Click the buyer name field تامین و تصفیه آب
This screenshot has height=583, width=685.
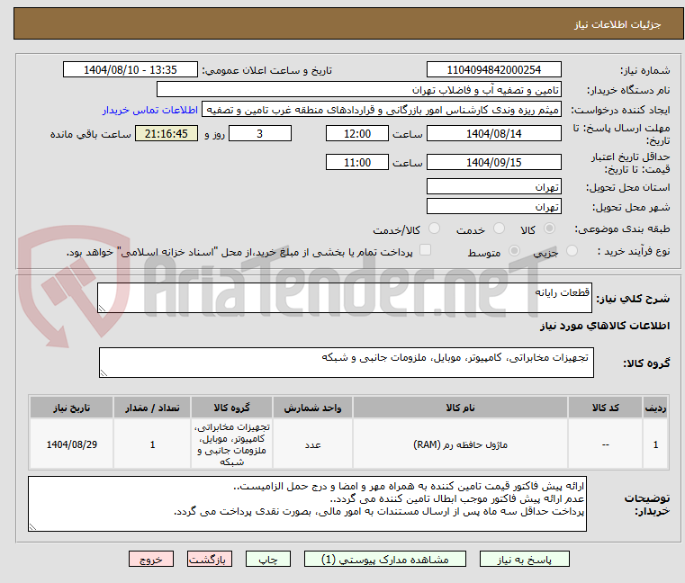(x=358, y=90)
